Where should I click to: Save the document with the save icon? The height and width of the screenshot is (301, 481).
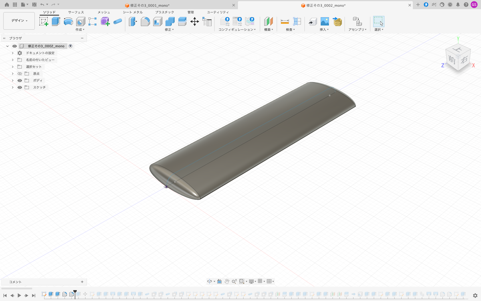(34, 4)
